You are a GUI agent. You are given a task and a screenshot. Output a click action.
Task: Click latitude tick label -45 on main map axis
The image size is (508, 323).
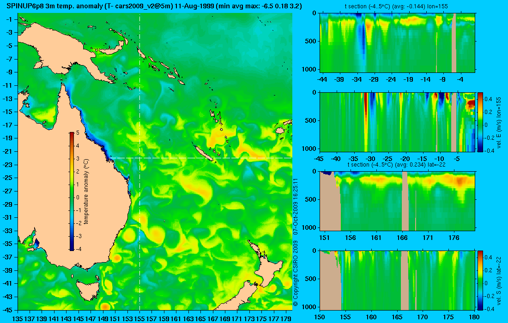[x=8, y=310]
